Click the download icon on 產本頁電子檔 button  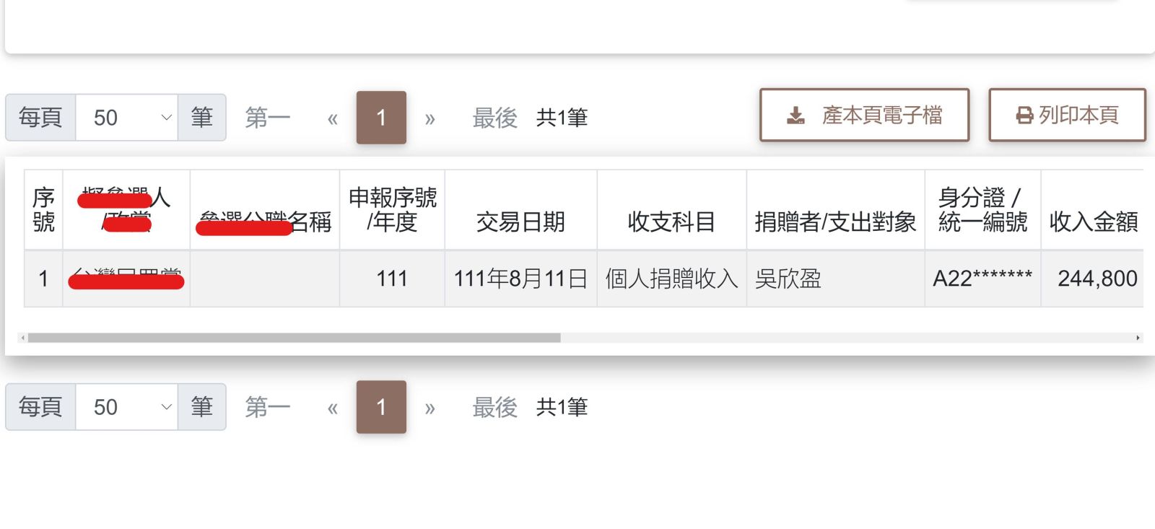click(x=796, y=115)
